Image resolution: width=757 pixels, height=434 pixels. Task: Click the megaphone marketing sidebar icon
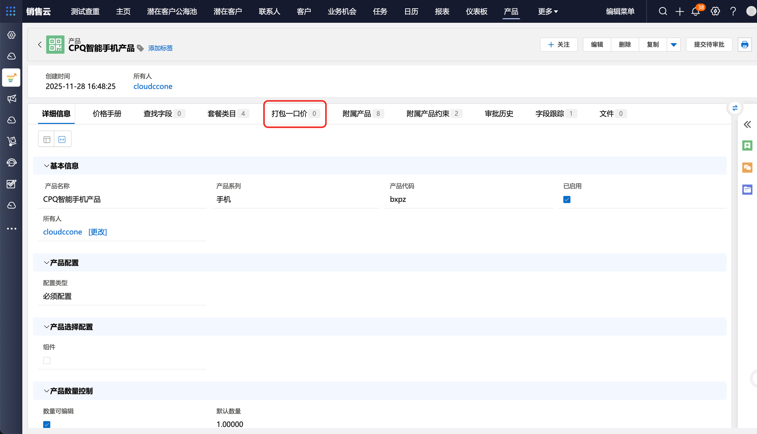pyautogui.click(x=11, y=99)
